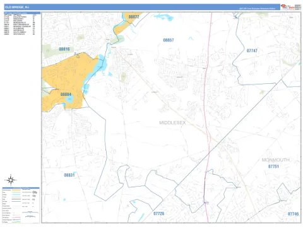The image size is (303, 227).
Task: Click the ZIP code index table header
Action: [22, 13]
